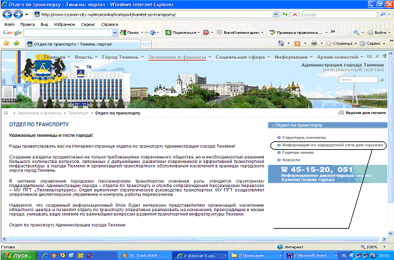Expand the Google Toolbar search box dropdown
The width and height of the screenshot is (394, 260).
[x=115, y=33]
